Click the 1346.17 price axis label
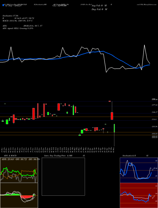Image resolution: width=158 pixels, height=208 pixels. (x=155, y=112)
